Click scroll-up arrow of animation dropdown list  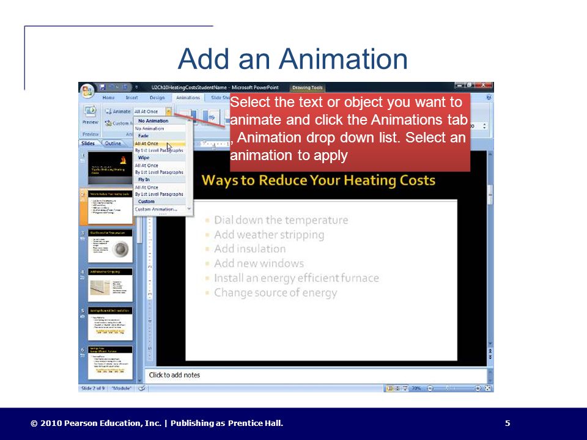189,121
